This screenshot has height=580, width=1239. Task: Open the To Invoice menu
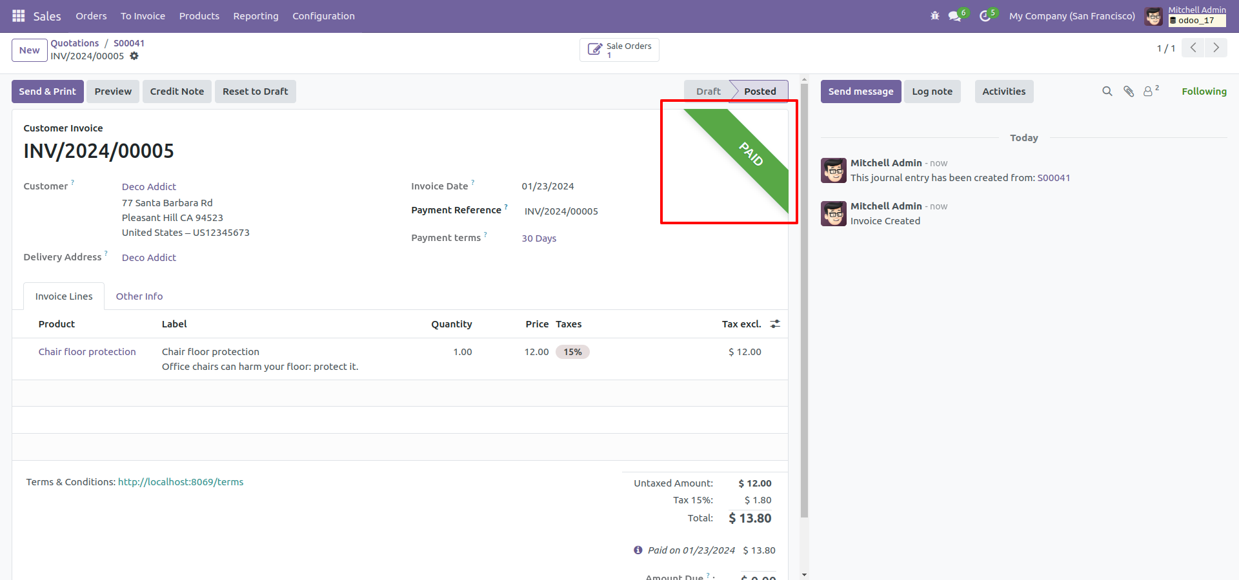click(x=143, y=16)
